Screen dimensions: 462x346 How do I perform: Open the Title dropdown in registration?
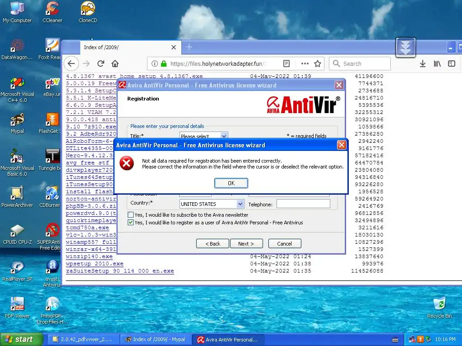[x=224, y=136]
